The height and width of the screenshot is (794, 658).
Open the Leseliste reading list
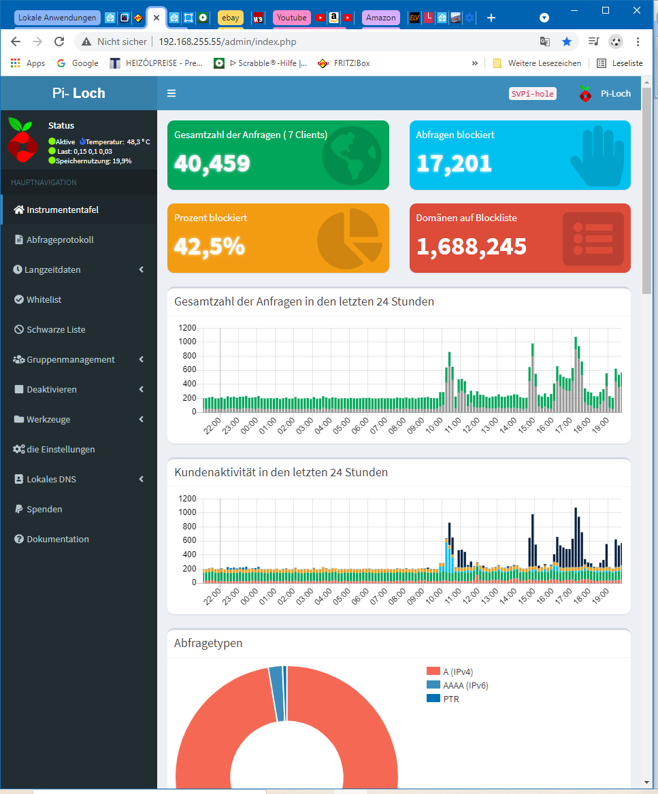[x=619, y=63]
